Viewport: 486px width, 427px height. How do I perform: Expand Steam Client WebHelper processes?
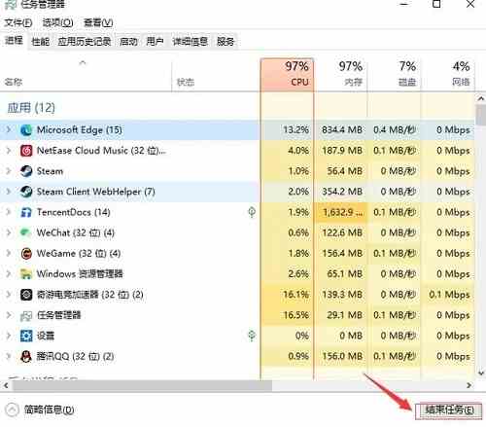point(9,192)
